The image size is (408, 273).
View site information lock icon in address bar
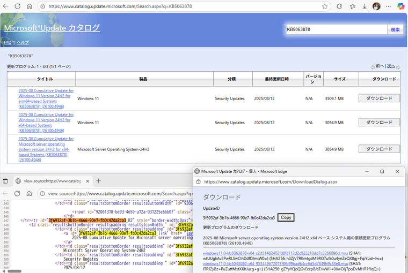point(42,6)
